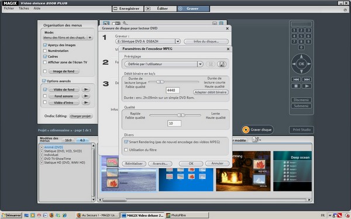The image size is (351, 219).
Task: Enable Fond sonore checkbox
Action: pos(45,96)
